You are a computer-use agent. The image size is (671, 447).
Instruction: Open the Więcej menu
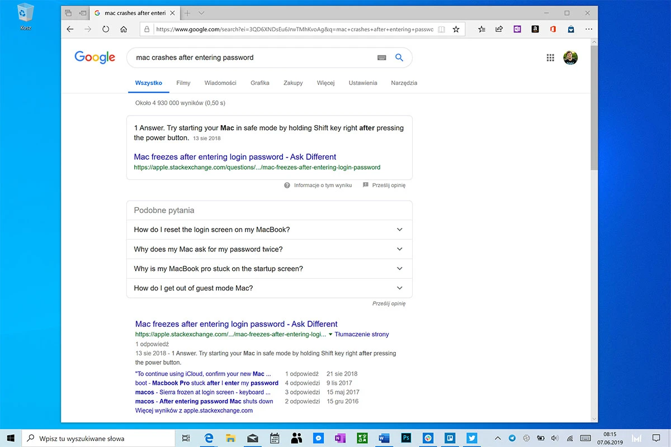pos(325,83)
